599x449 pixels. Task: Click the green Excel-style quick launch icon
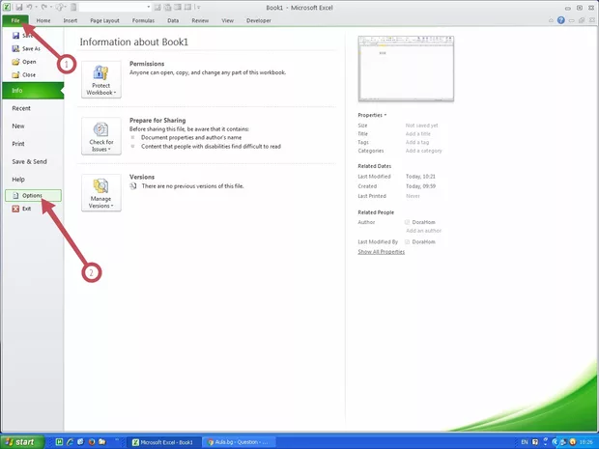pyautogui.click(x=59, y=442)
